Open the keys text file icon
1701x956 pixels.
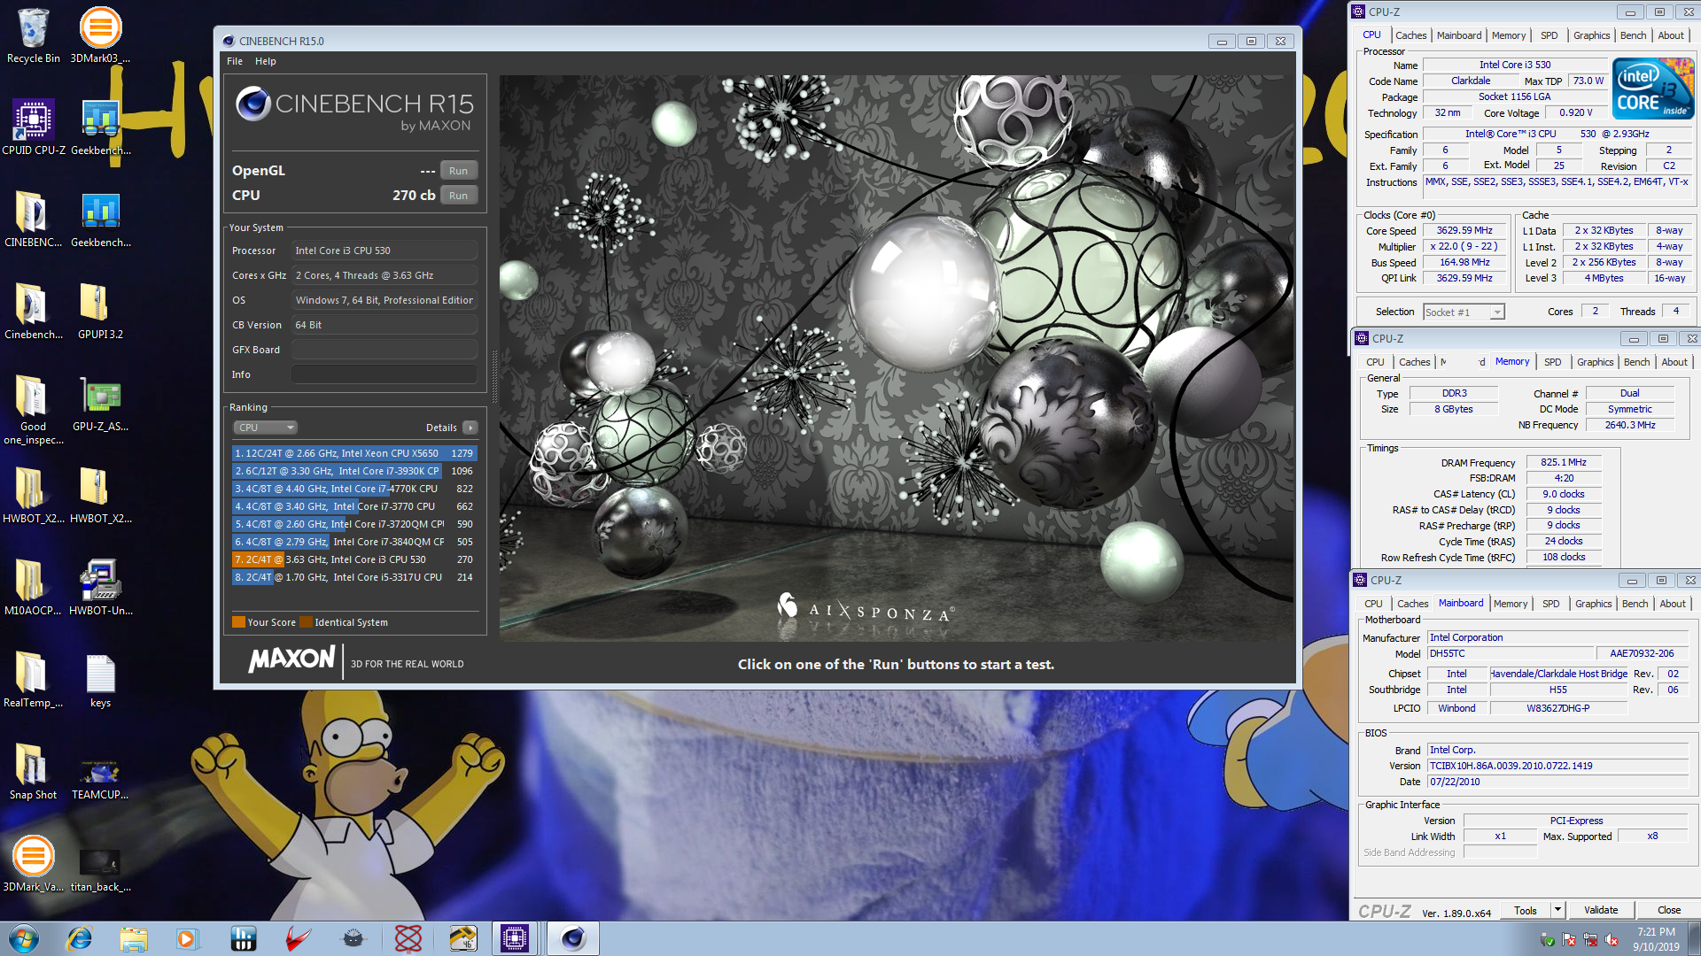(x=100, y=680)
